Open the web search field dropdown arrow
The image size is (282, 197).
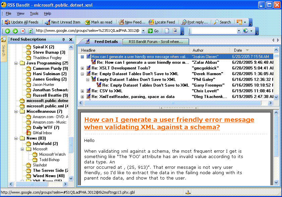(x=239, y=31)
